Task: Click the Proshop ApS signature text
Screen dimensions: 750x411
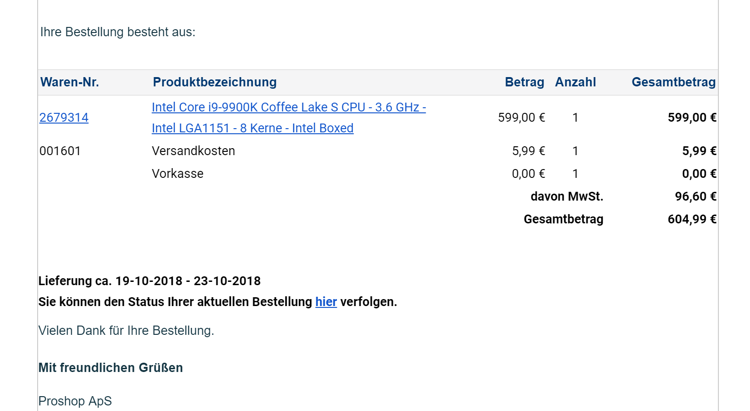Action: tap(75, 401)
